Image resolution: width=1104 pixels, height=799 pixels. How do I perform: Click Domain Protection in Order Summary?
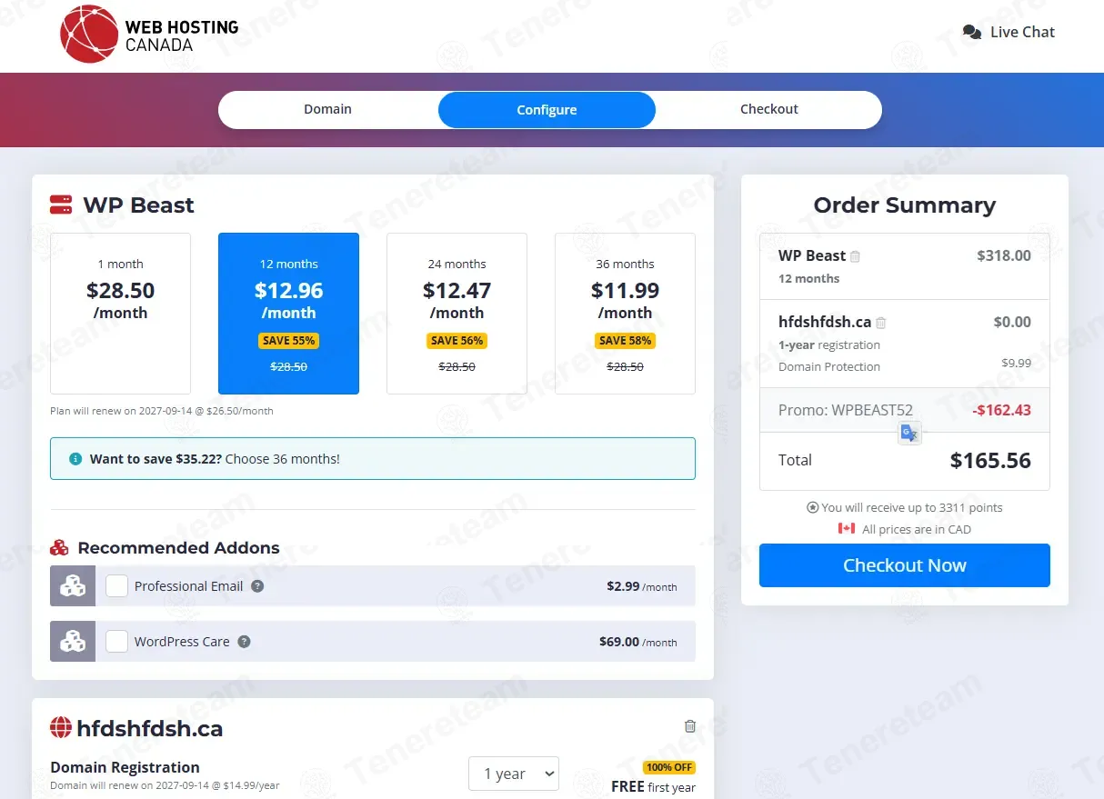coord(829,366)
